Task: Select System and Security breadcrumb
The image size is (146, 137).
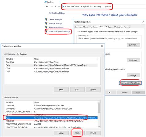Action: (x=92, y=6)
